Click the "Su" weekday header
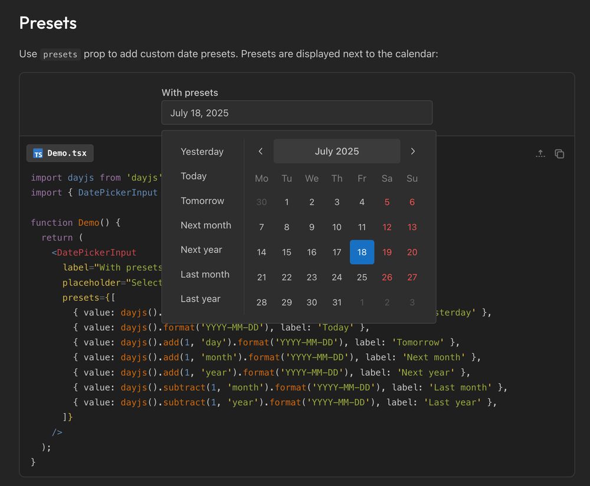The width and height of the screenshot is (590, 486). coord(412,178)
